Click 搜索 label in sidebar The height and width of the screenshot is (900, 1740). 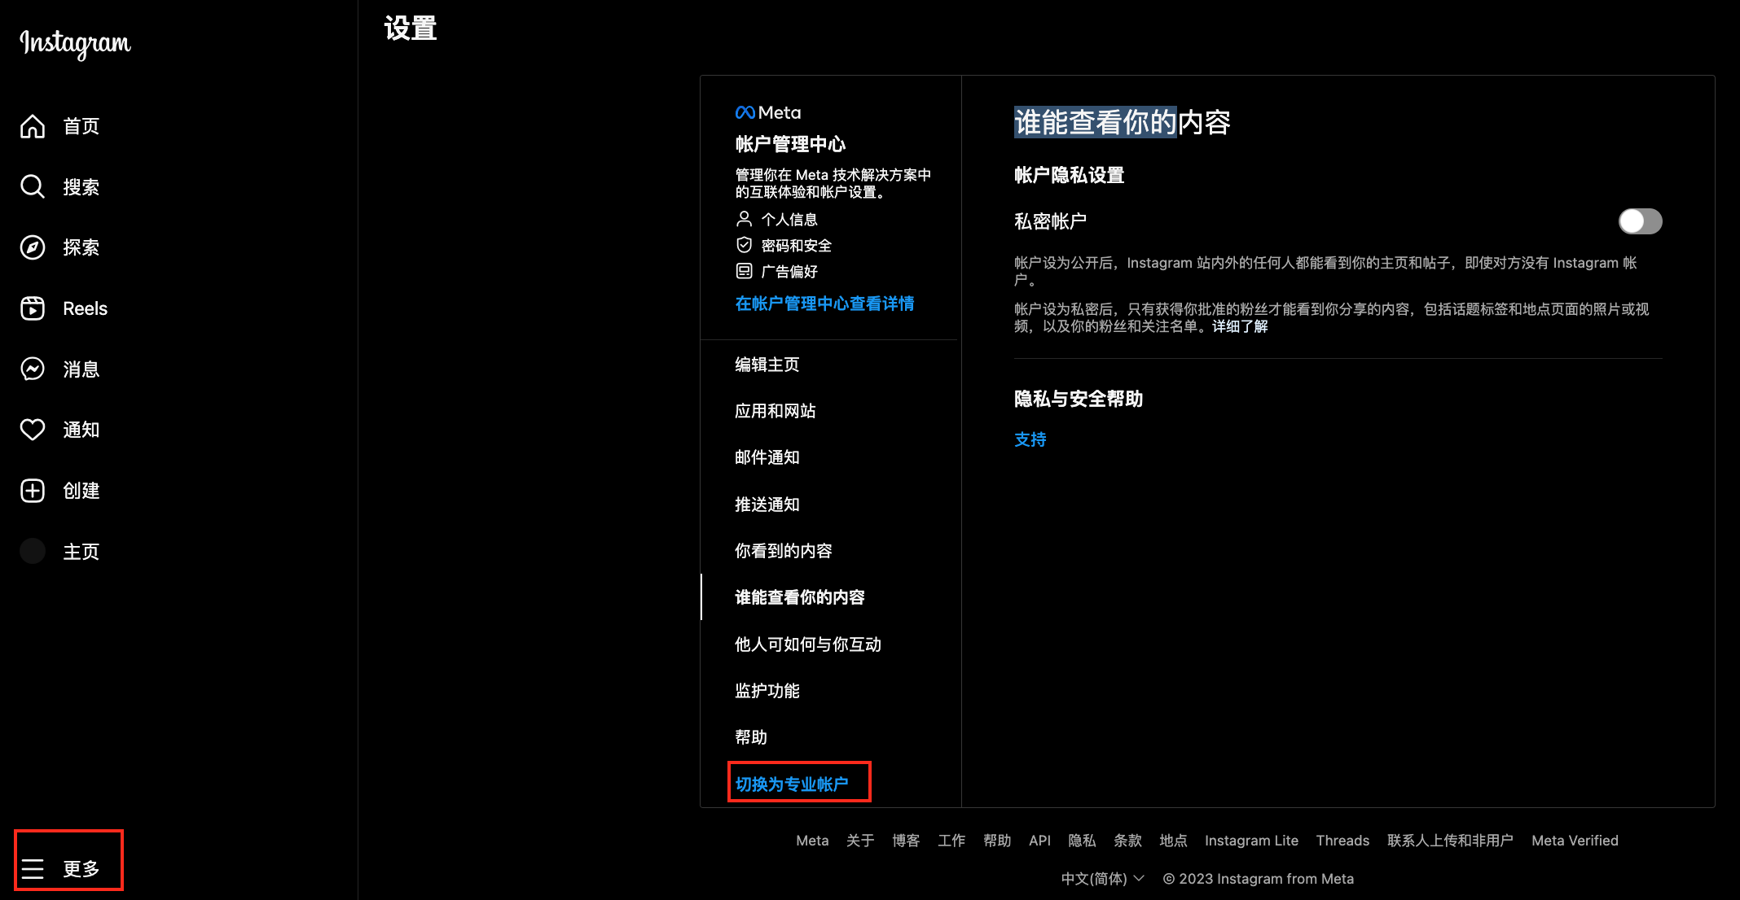(x=81, y=187)
